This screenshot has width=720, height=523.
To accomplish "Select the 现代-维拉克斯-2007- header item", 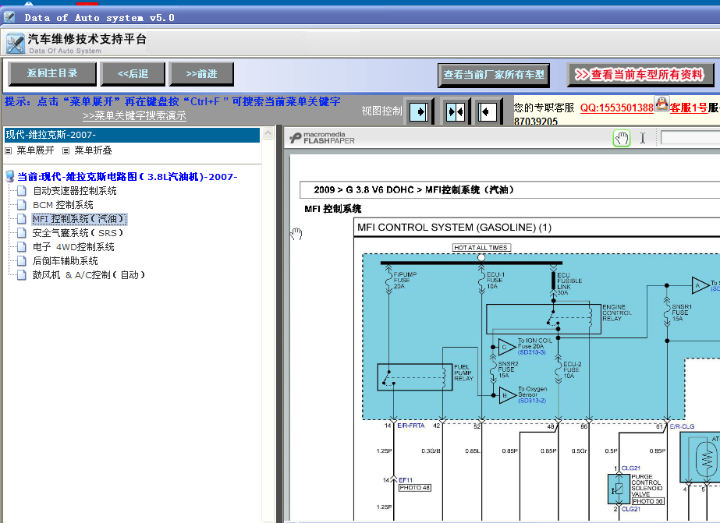I will pos(133,135).
